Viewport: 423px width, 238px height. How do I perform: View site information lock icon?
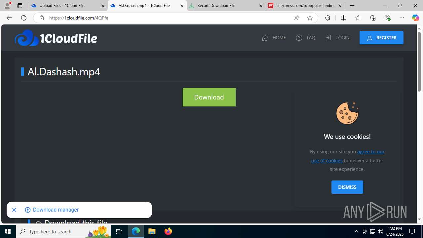(x=41, y=18)
